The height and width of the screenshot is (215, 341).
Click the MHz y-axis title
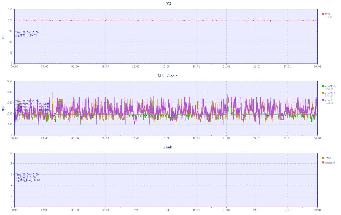click(x=3, y=108)
